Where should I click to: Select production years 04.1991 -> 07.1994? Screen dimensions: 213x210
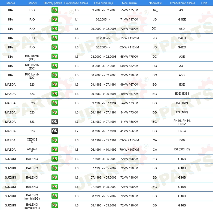(104, 112)
